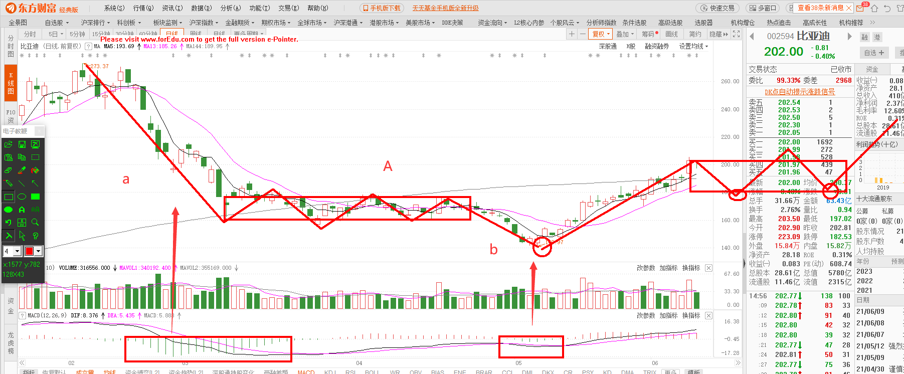Select the eyedropper color picker tool
Screen dimensions: 904x374
pyautogui.click(x=22, y=170)
